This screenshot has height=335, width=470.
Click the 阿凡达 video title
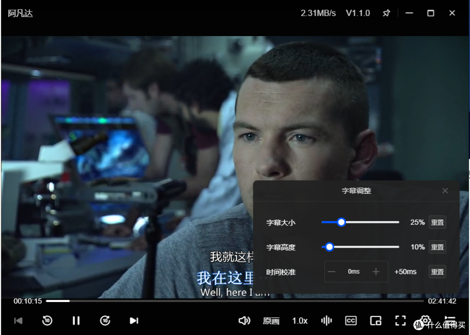click(x=20, y=13)
